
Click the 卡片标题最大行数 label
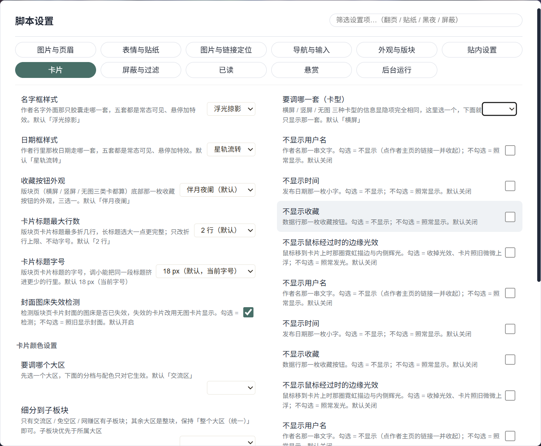click(x=50, y=221)
